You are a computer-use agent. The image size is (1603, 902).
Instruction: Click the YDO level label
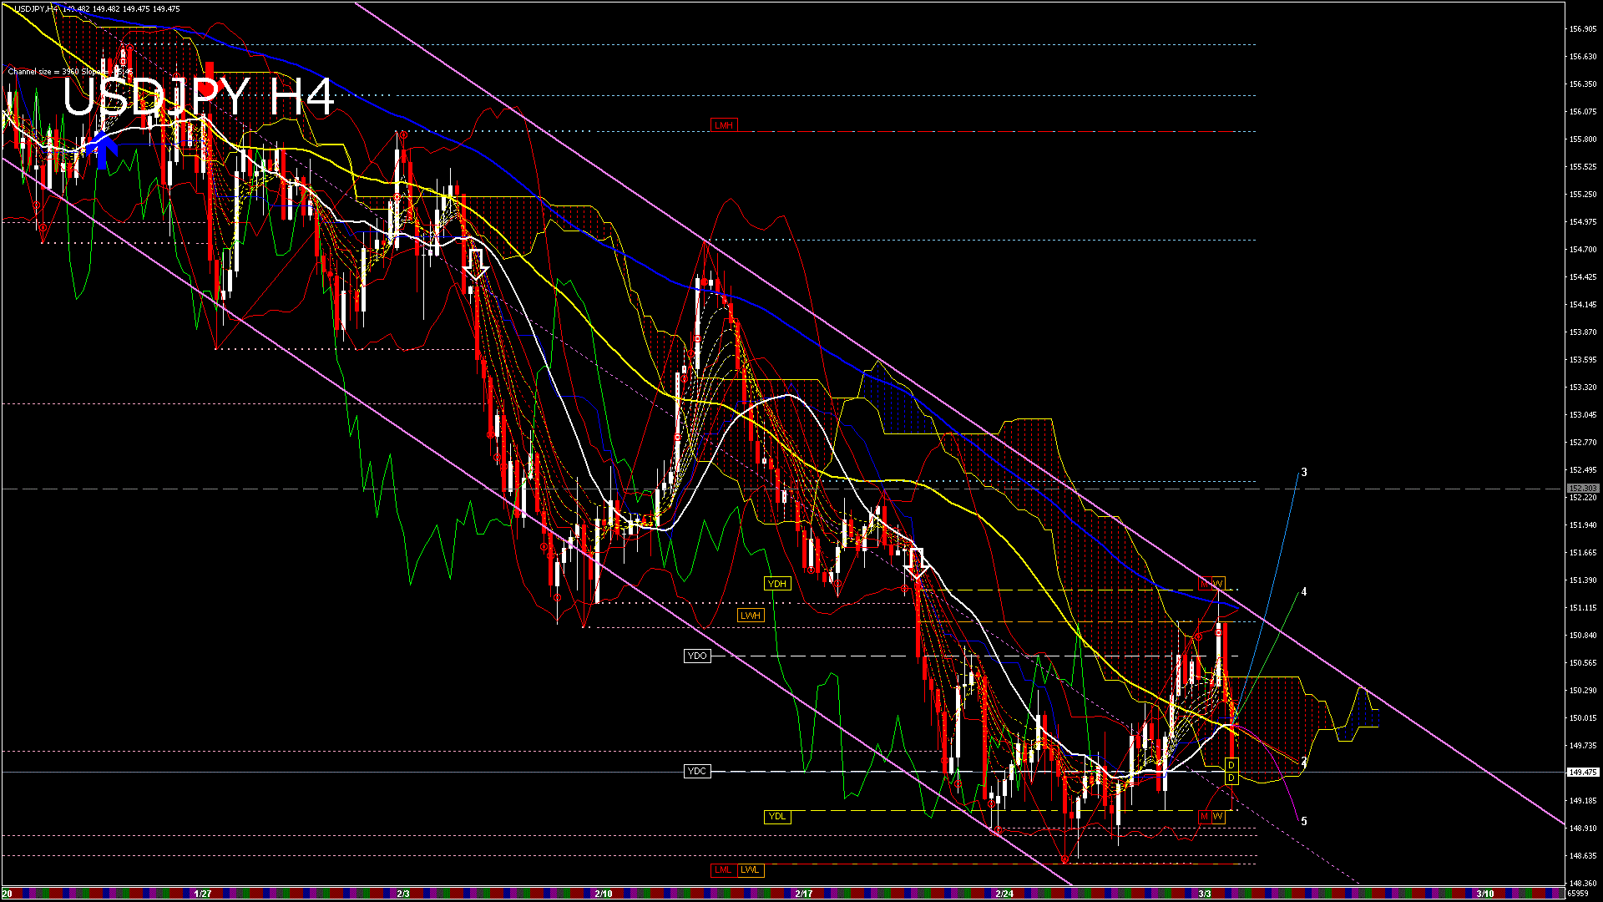coord(697,656)
